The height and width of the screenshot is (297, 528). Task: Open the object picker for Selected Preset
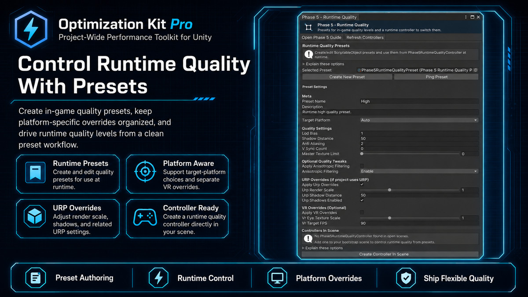click(x=476, y=70)
